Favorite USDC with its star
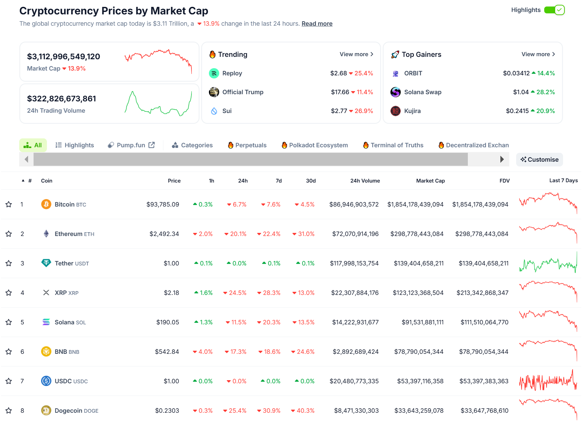Screen dimensions: 586x423 point(9,381)
